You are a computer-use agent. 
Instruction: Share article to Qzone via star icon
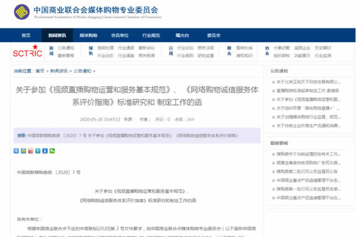(x=23, y=151)
